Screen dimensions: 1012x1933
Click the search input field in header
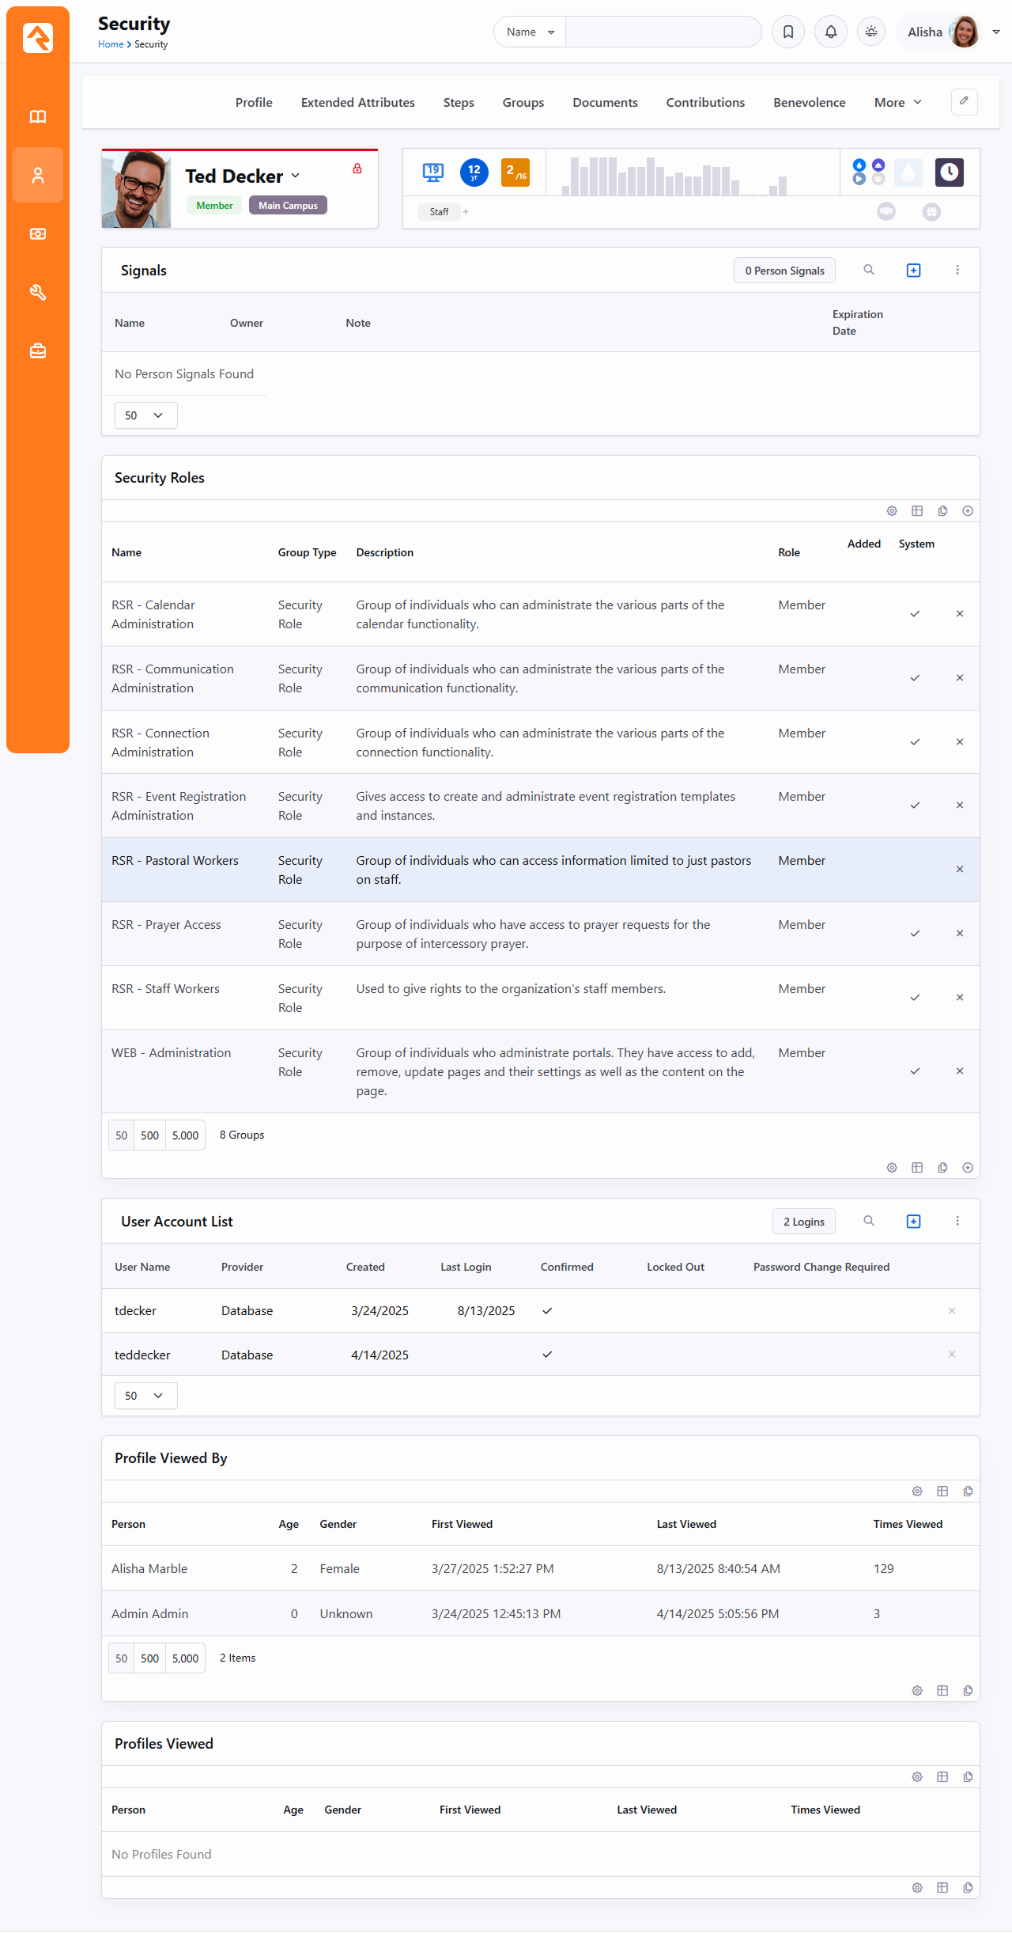click(663, 32)
